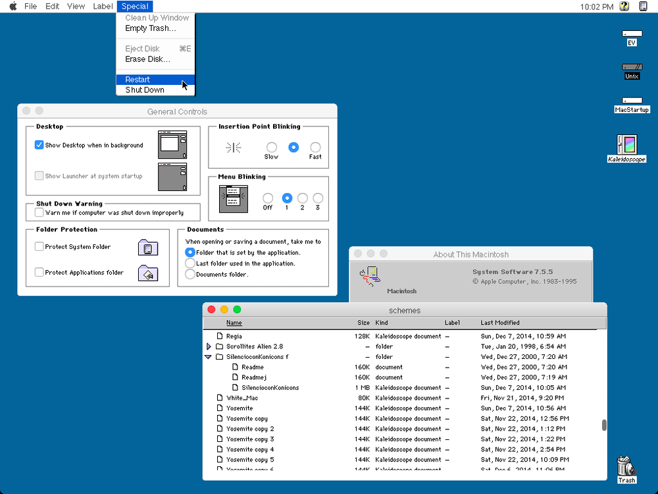Image resolution: width=658 pixels, height=494 pixels.
Task: Set Menu Blinking to 2
Action: click(303, 198)
